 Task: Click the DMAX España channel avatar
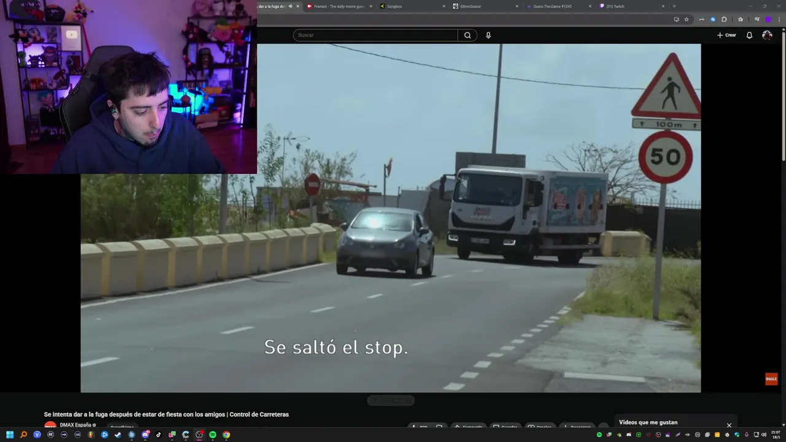50,425
